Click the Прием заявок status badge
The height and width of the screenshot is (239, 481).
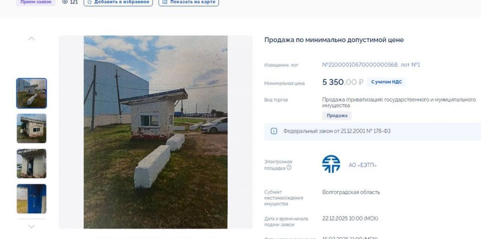36,2
